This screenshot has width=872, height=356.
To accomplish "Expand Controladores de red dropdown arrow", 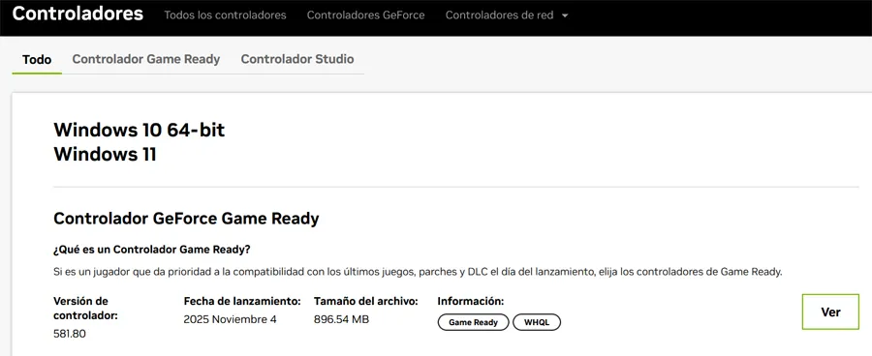I will click(565, 15).
